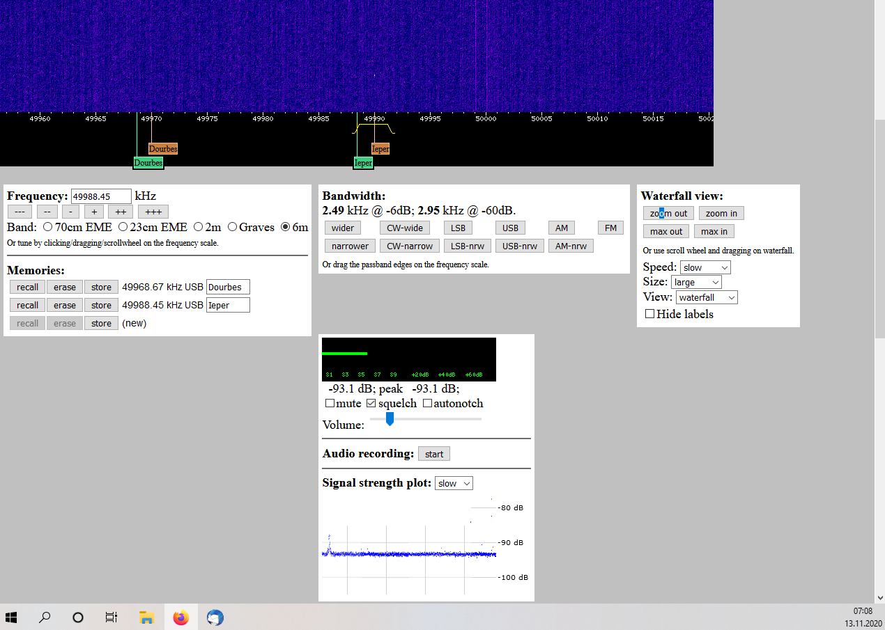This screenshot has height=630, width=885.
Task: Open Windows Start menu
Action: [x=11, y=617]
